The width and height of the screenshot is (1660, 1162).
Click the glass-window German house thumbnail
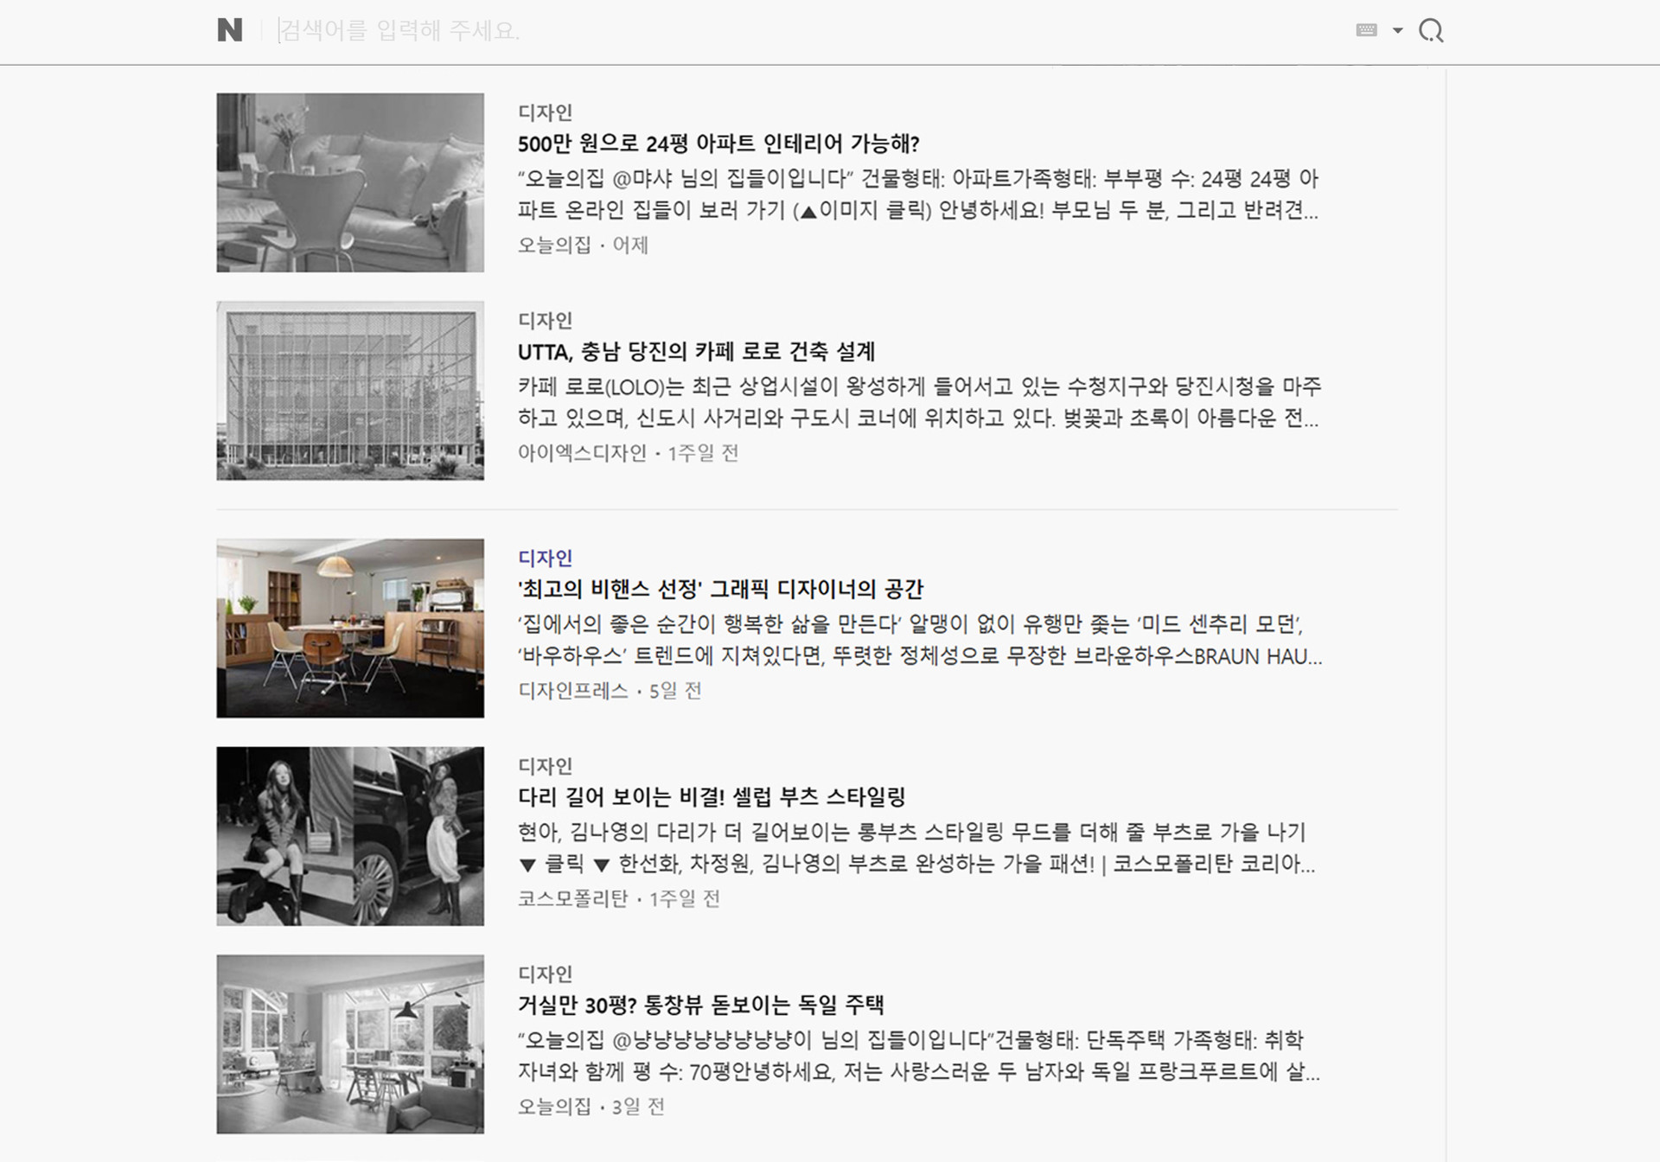350,1044
